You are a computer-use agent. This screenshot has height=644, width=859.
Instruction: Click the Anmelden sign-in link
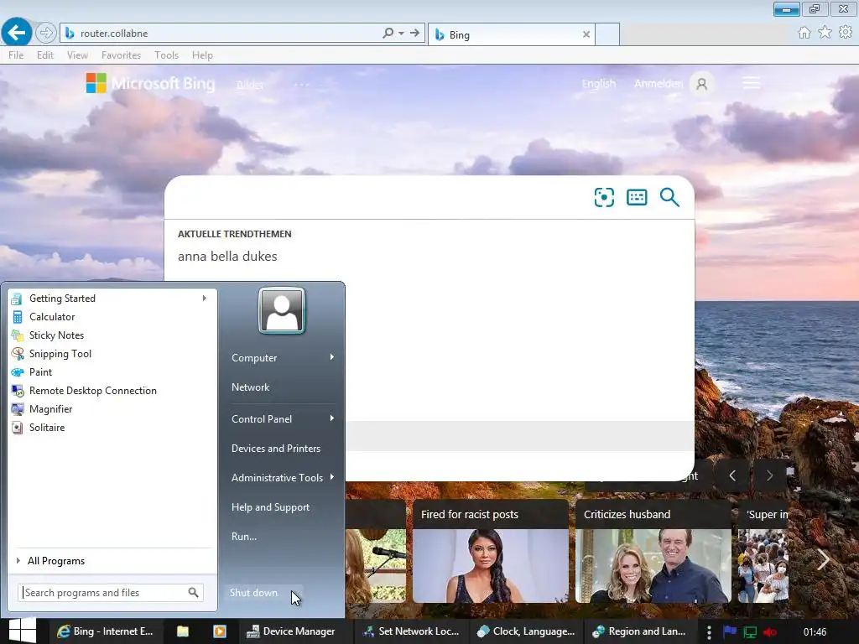click(x=659, y=84)
